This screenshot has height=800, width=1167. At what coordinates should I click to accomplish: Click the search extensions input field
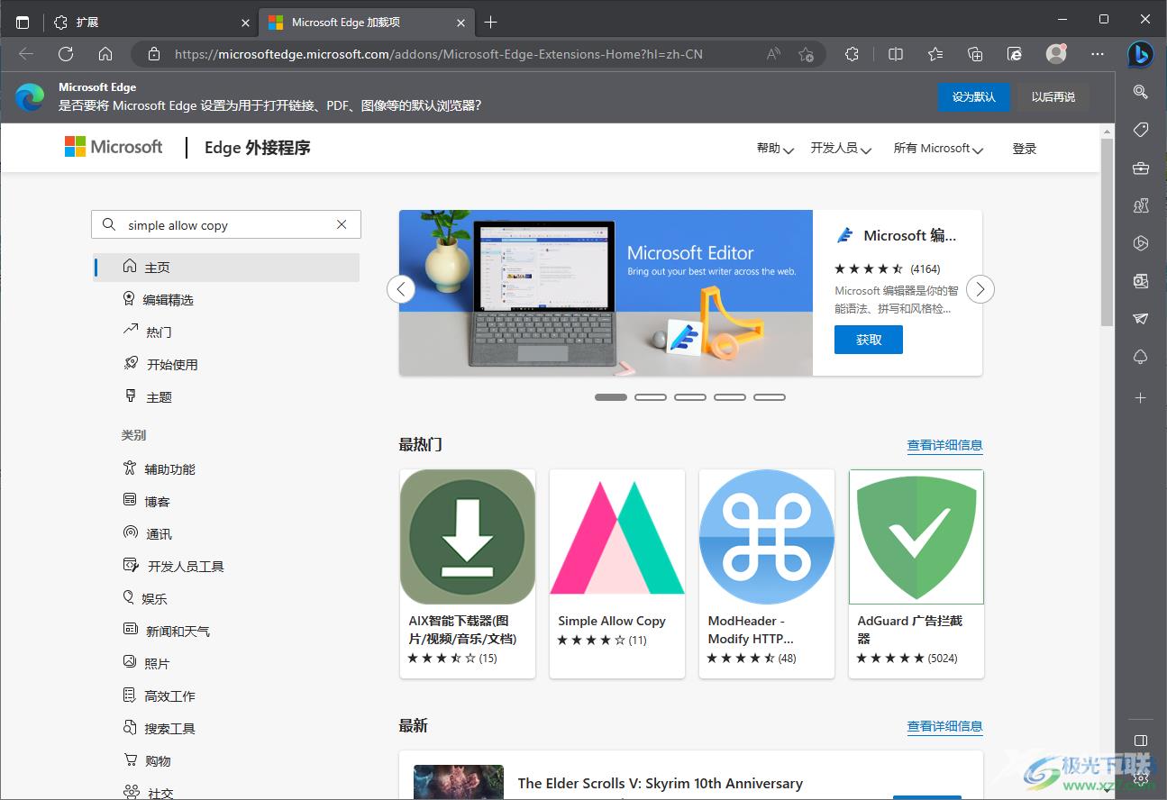click(225, 225)
